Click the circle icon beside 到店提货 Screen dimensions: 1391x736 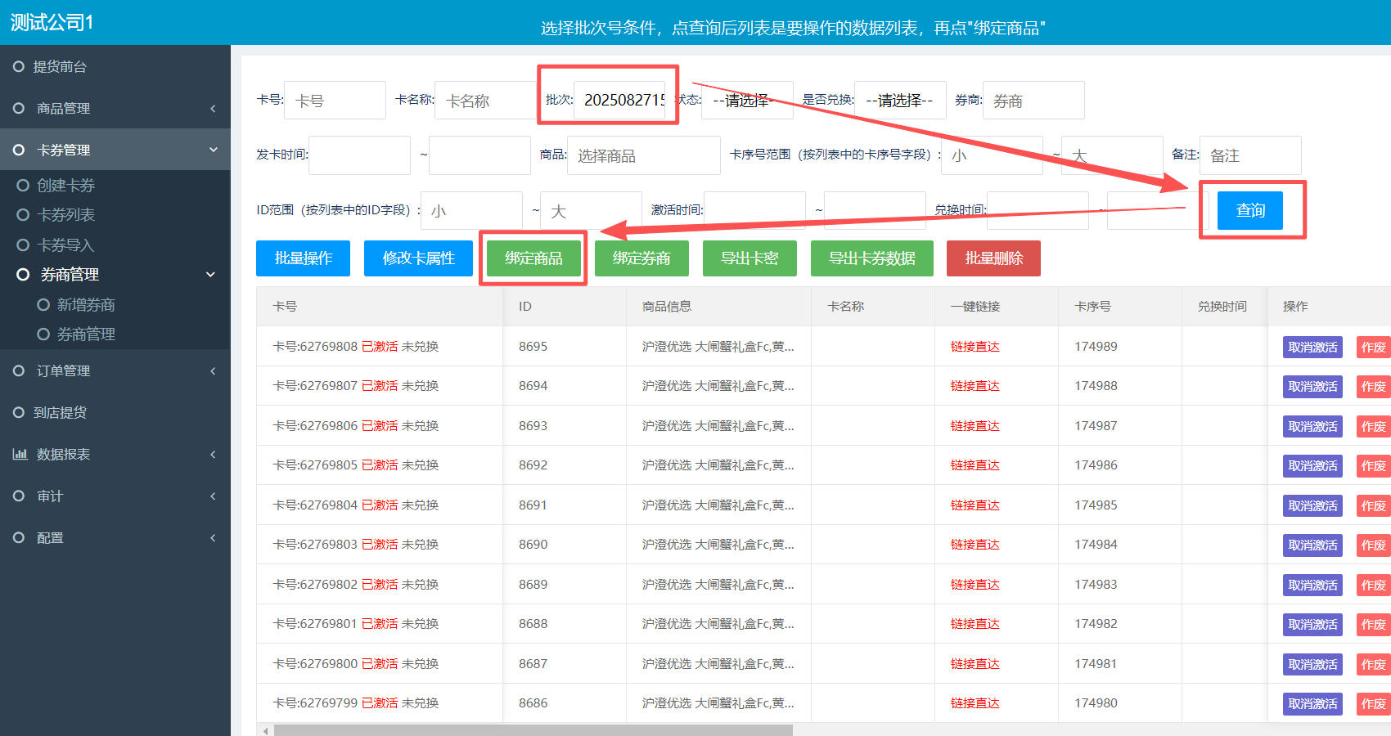click(19, 413)
